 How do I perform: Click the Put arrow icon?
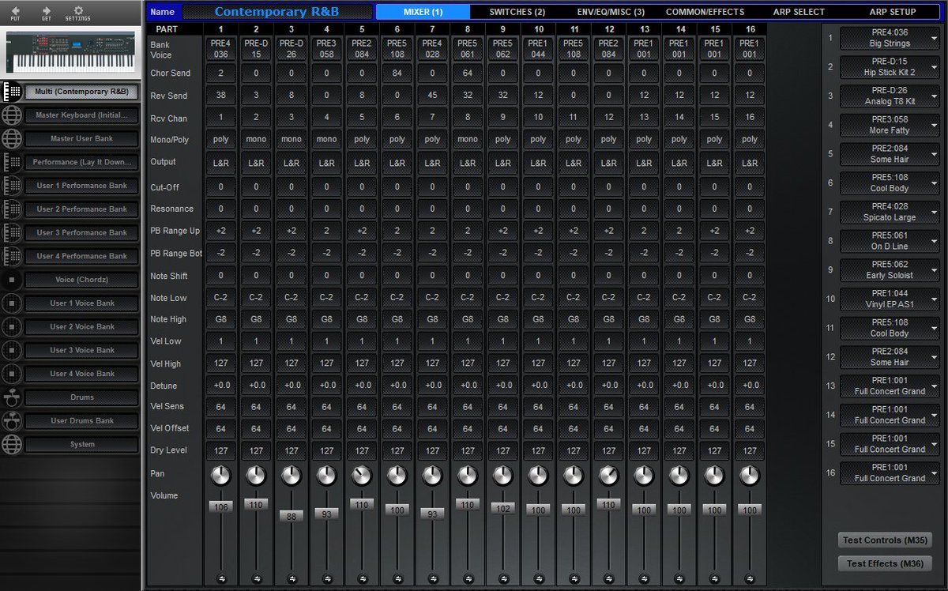16,10
